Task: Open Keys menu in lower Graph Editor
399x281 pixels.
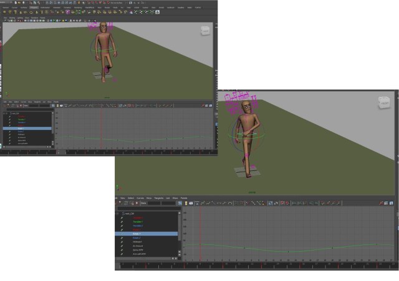Action: coord(149,198)
